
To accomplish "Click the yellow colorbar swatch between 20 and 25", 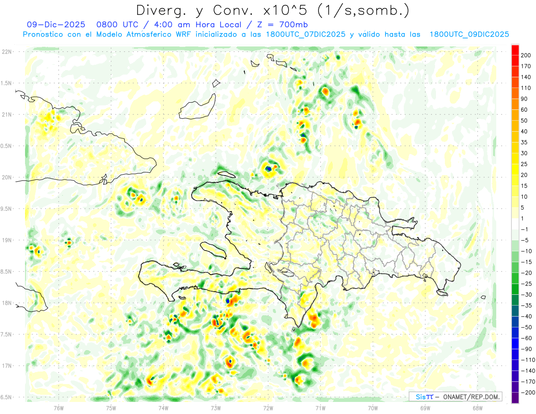I will [515, 169].
